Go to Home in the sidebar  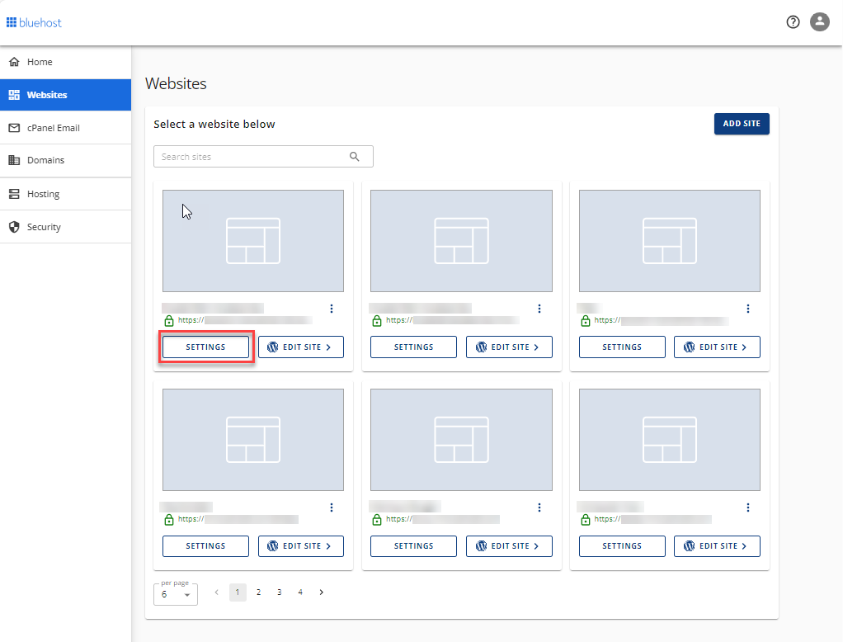point(66,62)
